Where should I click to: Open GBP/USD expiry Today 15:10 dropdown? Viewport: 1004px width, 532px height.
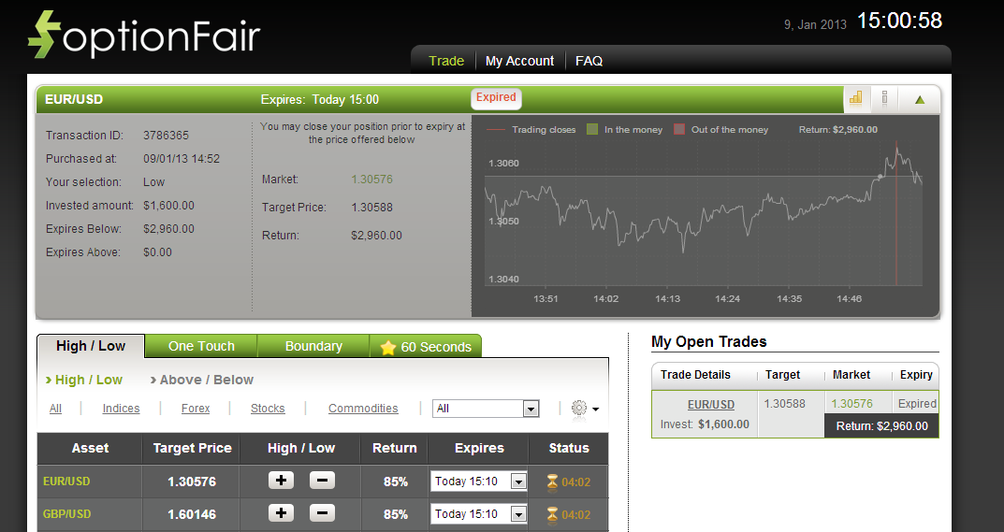479,514
